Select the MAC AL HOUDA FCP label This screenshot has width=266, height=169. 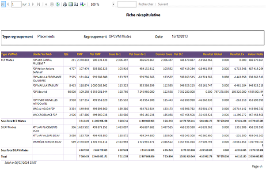[44, 109]
